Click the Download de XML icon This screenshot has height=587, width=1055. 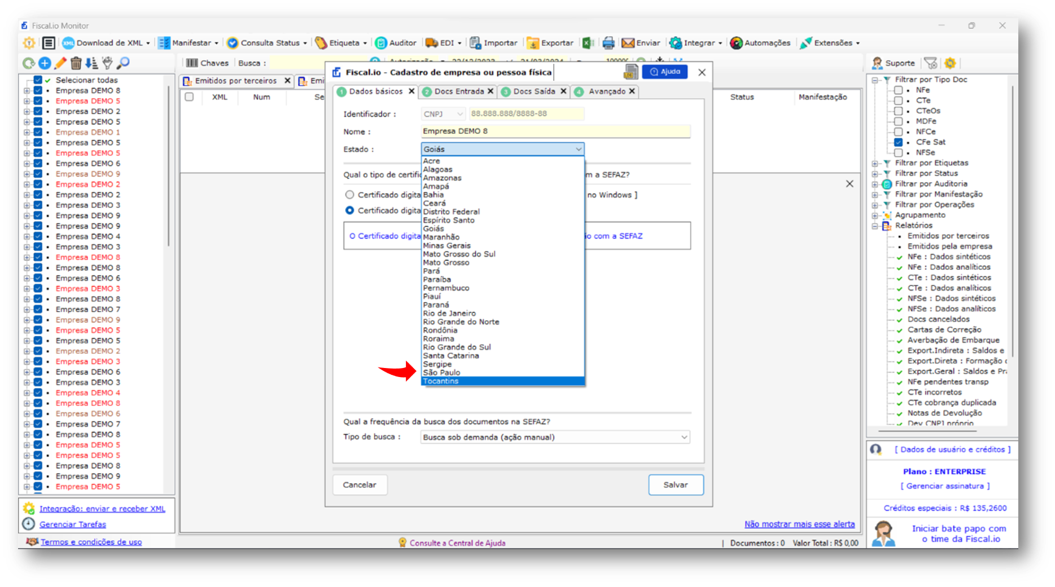pyautogui.click(x=68, y=43)
